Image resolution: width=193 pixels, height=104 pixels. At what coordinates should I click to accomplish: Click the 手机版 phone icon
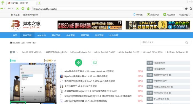point(134,15)
